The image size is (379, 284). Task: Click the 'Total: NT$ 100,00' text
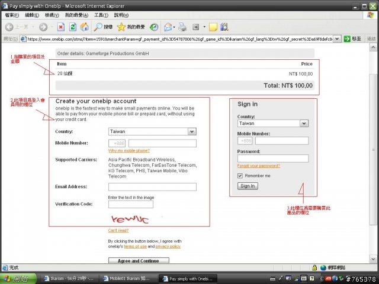click(288, 85)
